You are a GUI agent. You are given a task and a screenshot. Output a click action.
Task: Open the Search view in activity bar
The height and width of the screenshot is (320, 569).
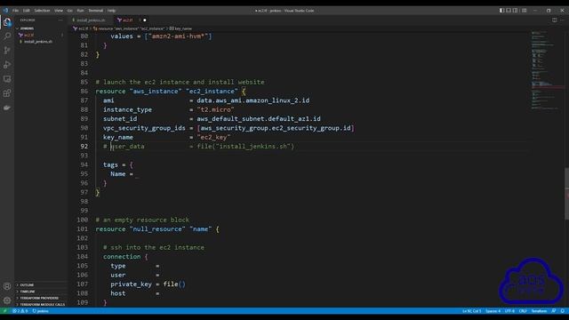click(x=7, y=36)
